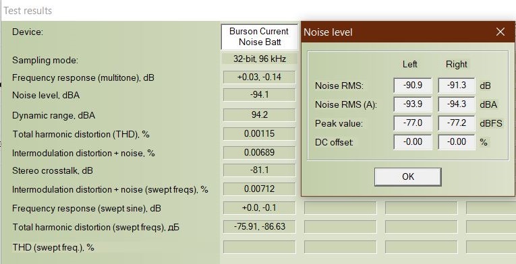
Task: Click the 'Right' column header in dialog
Action: 457,64
